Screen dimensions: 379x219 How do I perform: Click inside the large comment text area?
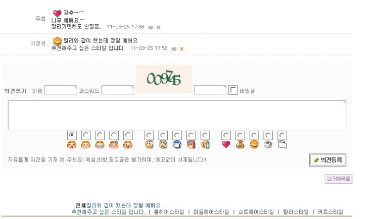(177, 116)
